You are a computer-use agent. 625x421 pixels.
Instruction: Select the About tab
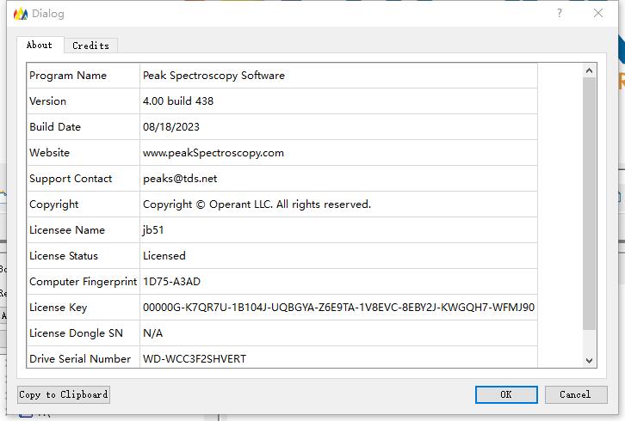[x=40, y=45]
